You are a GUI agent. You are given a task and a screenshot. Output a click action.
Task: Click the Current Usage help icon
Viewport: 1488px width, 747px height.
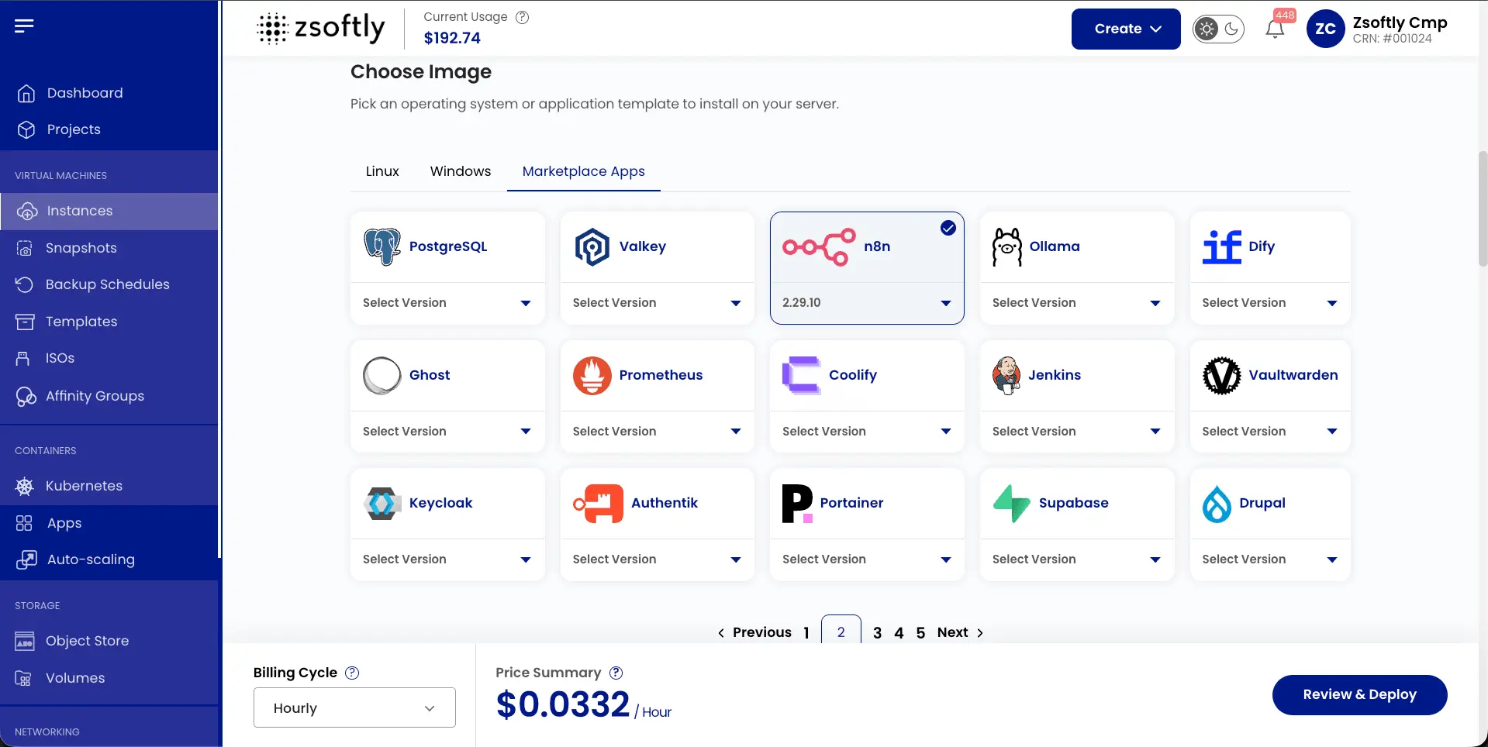click(x=523, y=17)
